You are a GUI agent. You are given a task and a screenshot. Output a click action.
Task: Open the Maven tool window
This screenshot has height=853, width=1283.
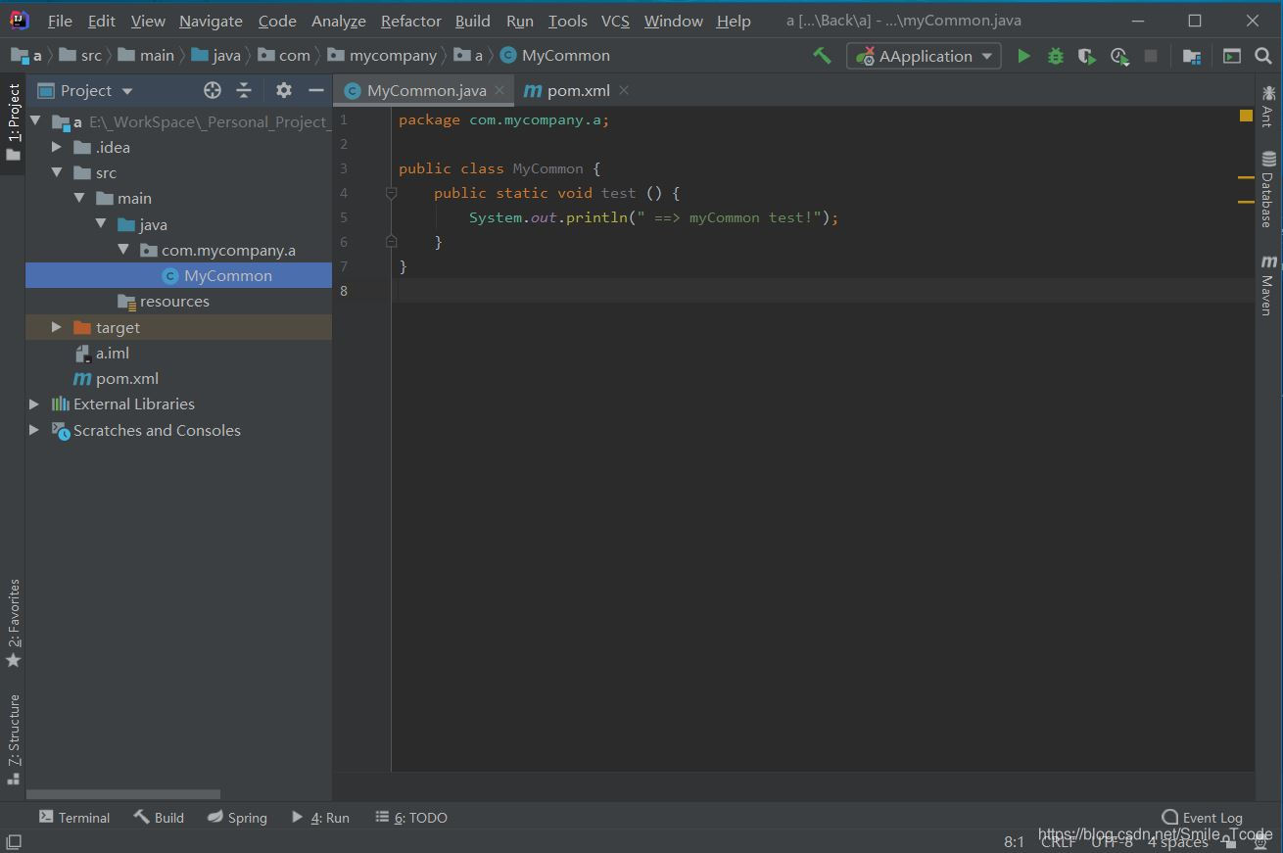point(1268,285)
